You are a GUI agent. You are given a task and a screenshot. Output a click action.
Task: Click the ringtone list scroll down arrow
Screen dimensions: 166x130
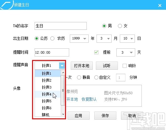tap(63, 114)
